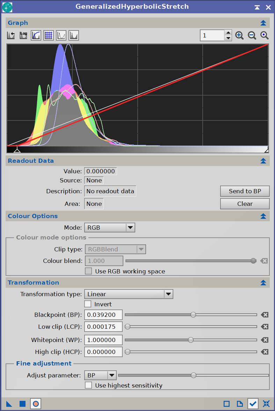The width and height of the screenshot is (275, 411).
Task: Reset the Low clip (LCP) value
Action: coord(265,327)
